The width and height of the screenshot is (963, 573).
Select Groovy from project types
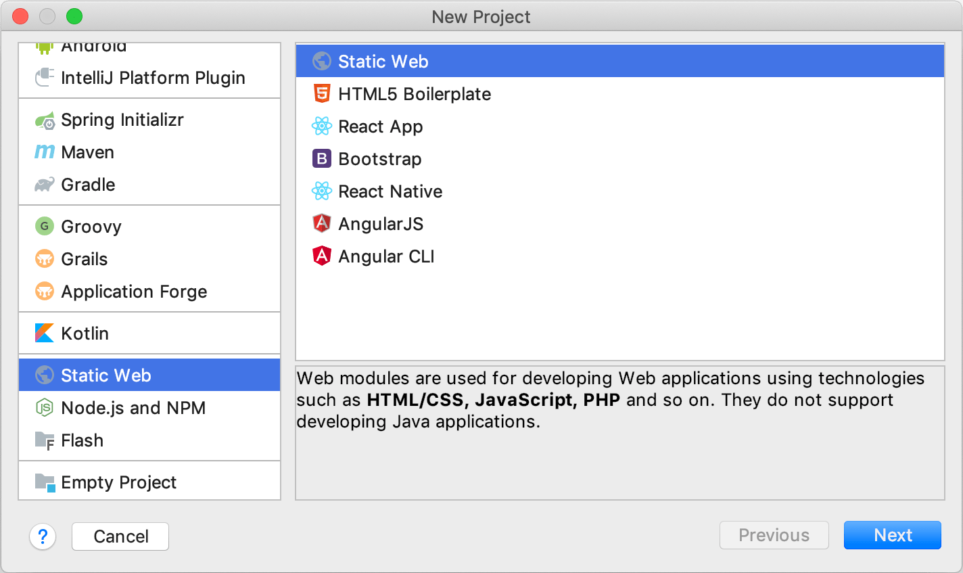[x=149, y=227]
